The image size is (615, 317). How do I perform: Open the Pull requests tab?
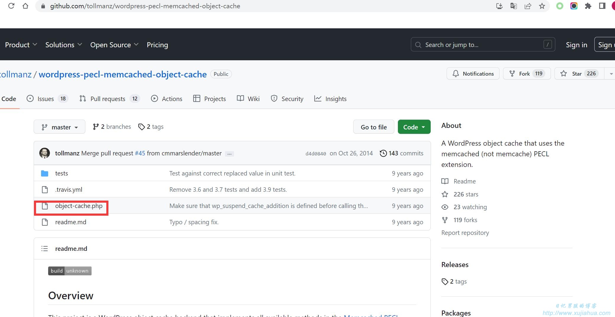pyautogui.click(x=110, y=99)
